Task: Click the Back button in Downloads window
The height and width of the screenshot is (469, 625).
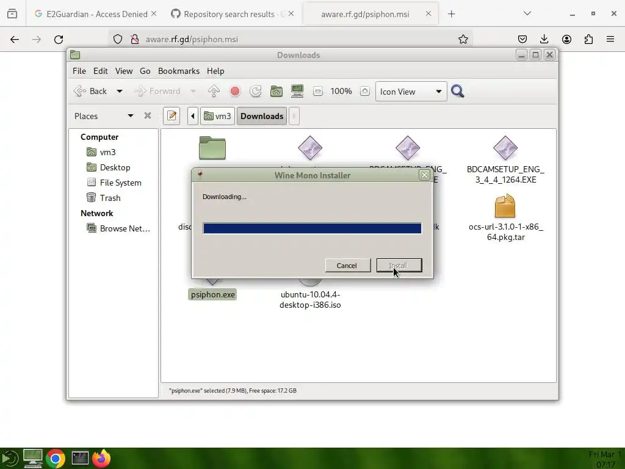Action: pyautogui.click(x=90, y=92)
